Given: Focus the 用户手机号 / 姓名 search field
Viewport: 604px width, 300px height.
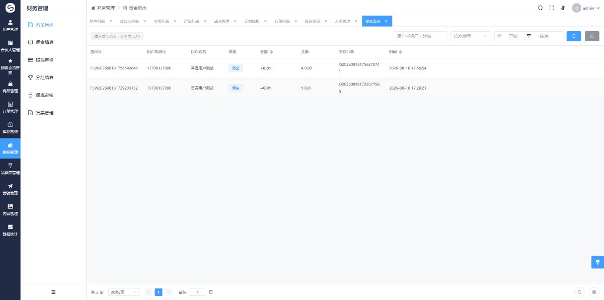Looking at the screenshot, I should [420, 36].
